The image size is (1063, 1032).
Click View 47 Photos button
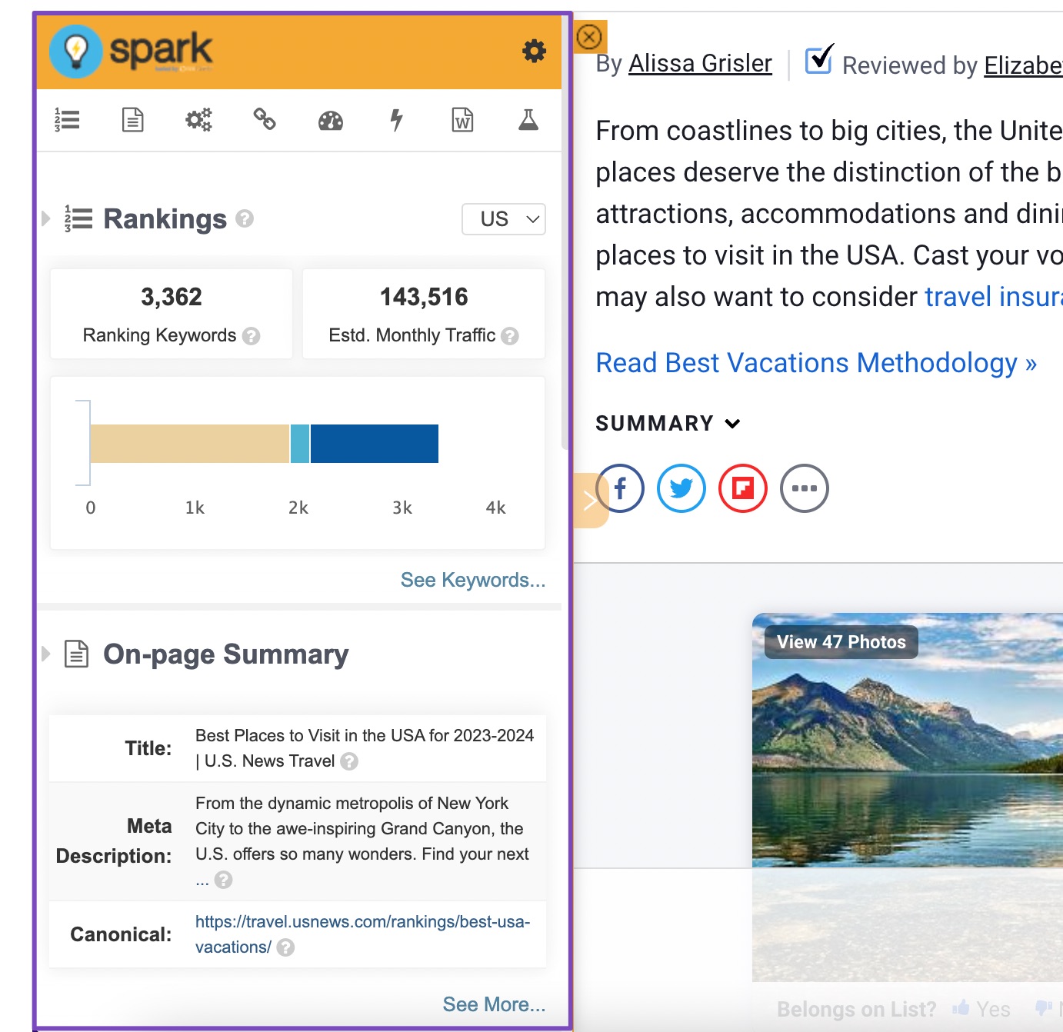point(841,642)
